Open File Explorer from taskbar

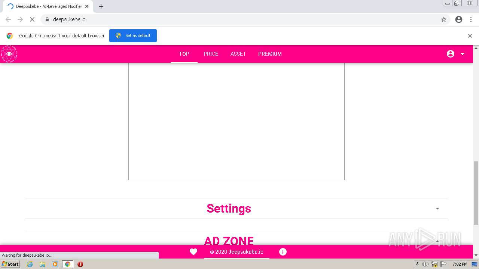point(42,264)
